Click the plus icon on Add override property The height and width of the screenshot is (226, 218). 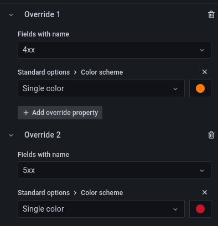tap(26, 113)
